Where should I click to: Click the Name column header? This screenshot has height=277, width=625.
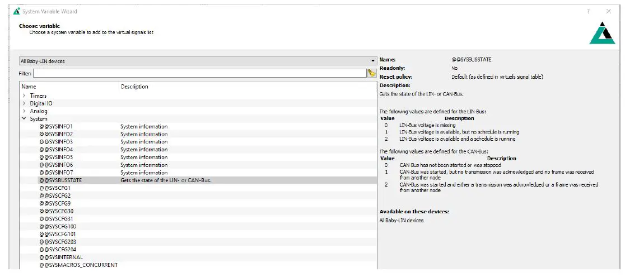29,87
